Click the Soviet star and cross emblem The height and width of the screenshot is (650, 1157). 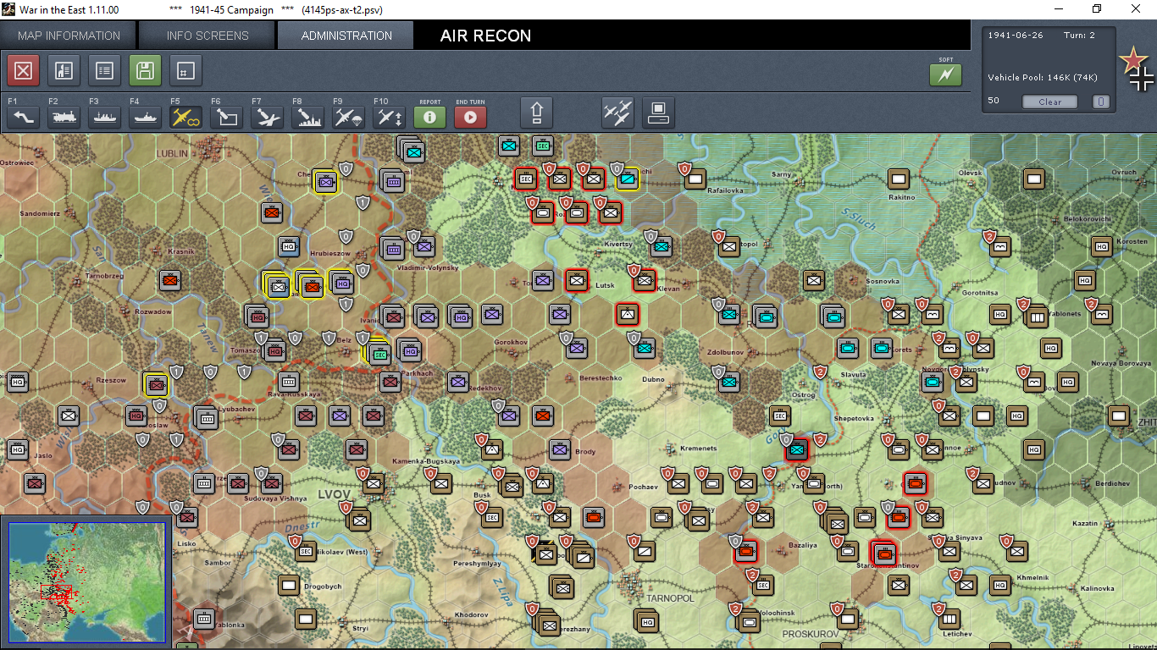pyautogui.click(x=1137, y=69)
